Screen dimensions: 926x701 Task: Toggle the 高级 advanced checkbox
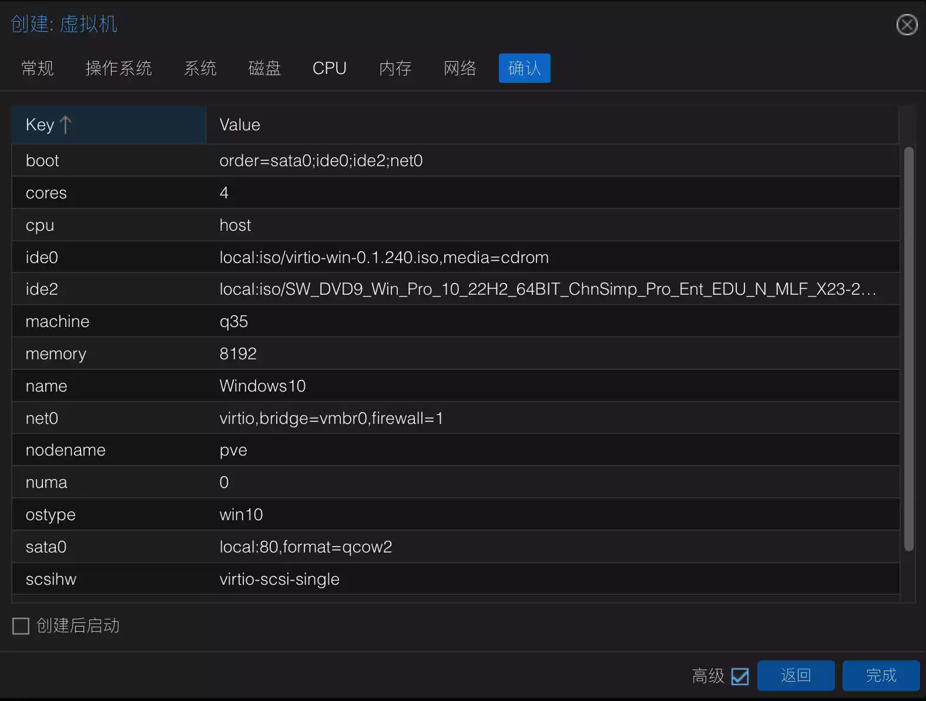(740, 676)
